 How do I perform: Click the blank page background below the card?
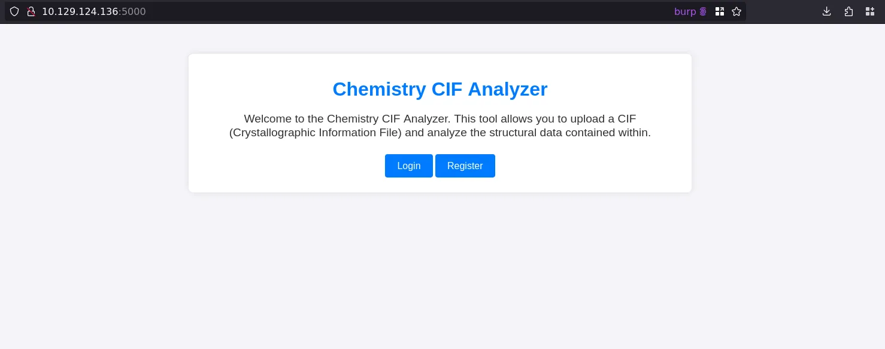click(440, 269)
